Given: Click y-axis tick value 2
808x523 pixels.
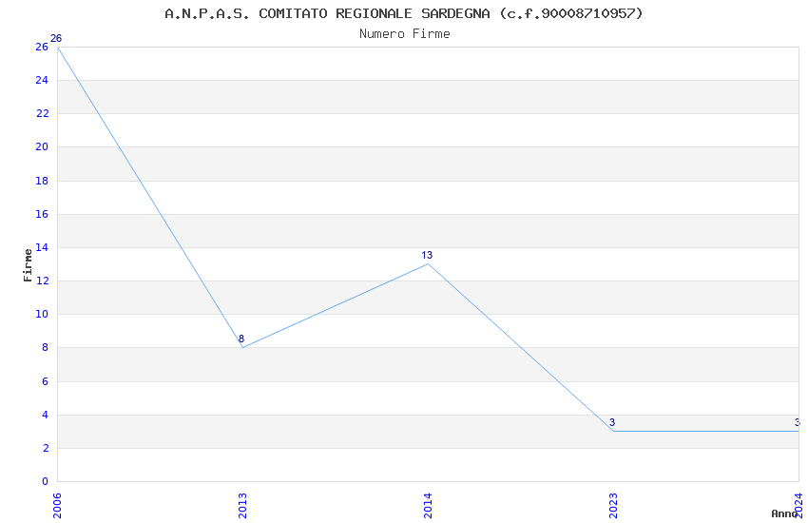Looking at the screenshot, I should click(46, 448).
